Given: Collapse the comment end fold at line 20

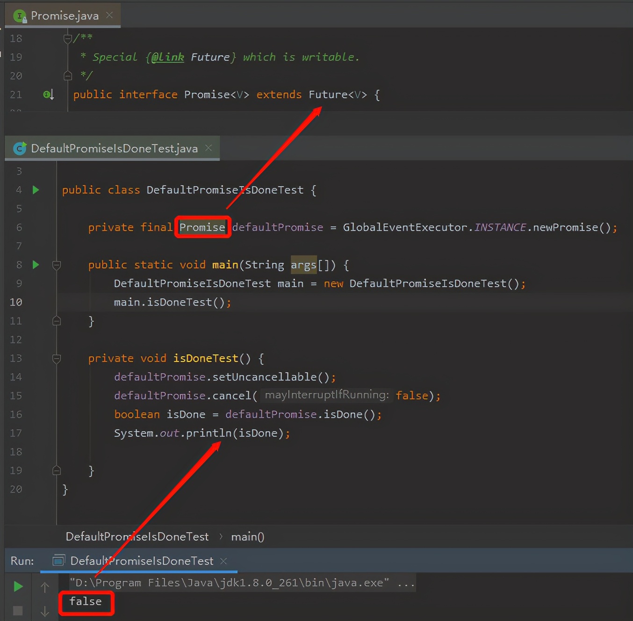Looking at the screenshot, I should 68,75.
